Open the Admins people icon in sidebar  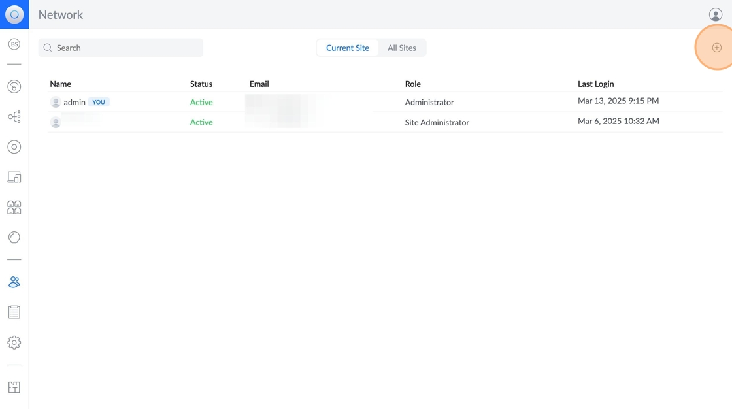tap(14, 282)
